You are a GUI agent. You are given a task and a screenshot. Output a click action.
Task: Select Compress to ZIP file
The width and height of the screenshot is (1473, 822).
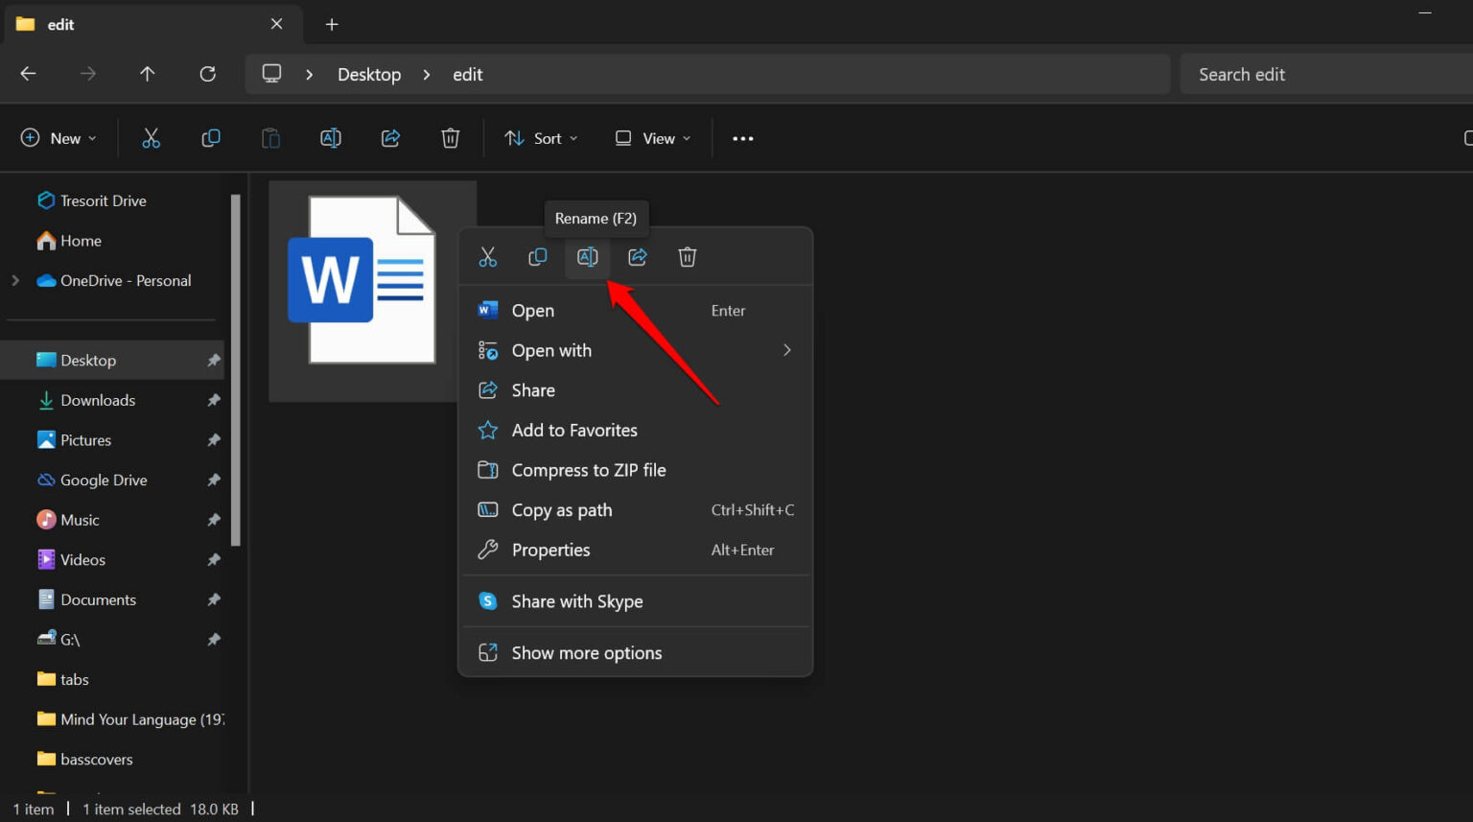point(589,470)
